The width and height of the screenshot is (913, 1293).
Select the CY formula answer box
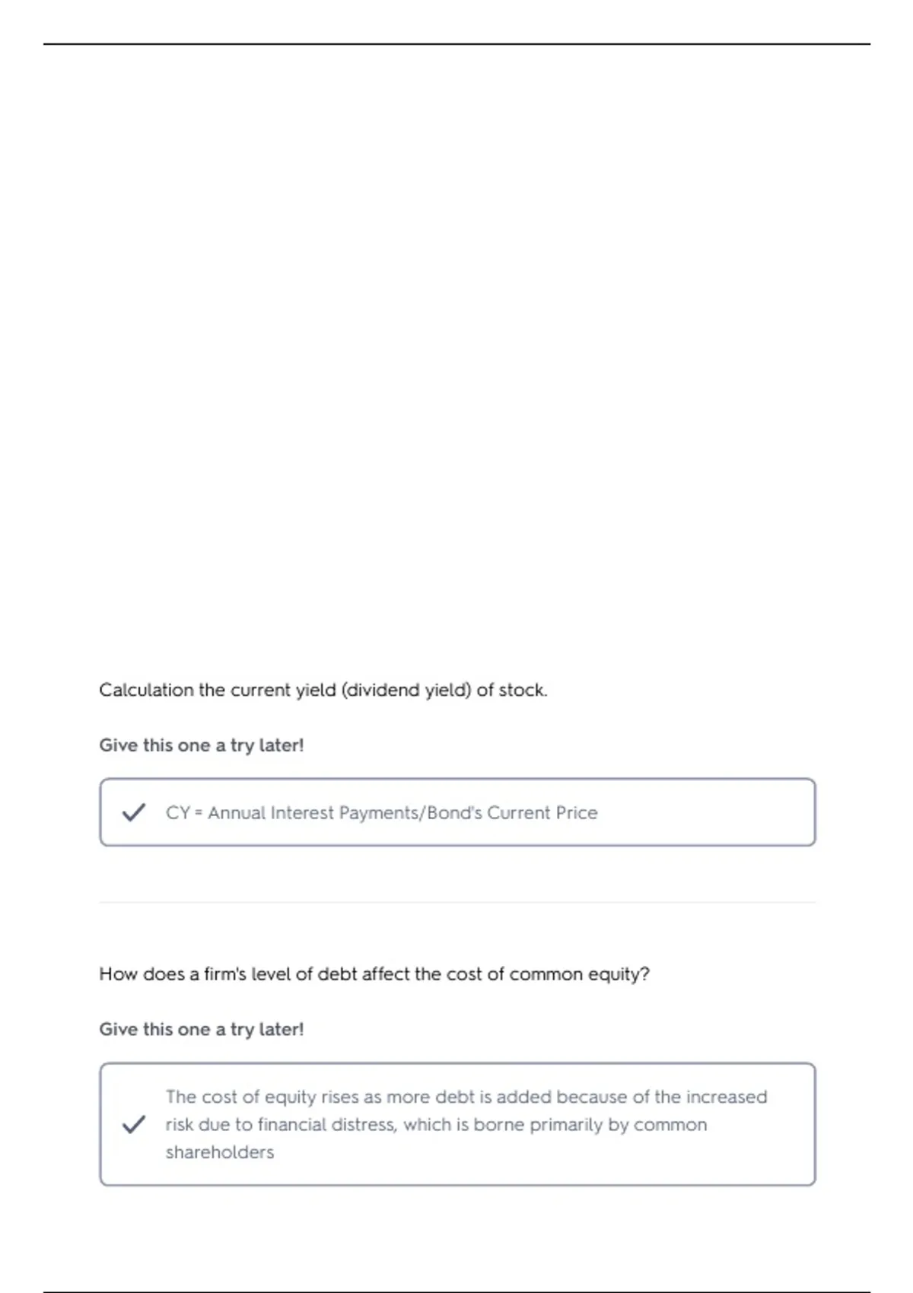(x=457, y=812)
